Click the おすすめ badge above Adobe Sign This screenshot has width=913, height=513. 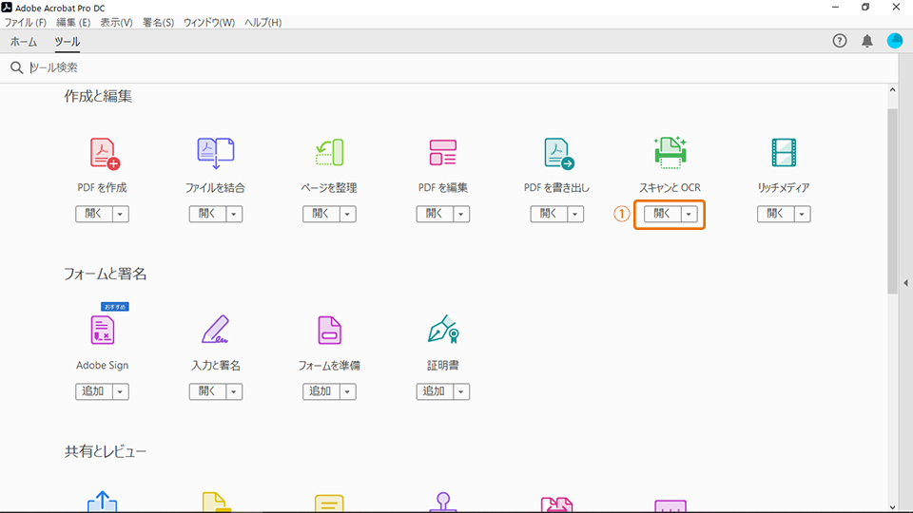pyautogui.click(x=115, y=307)
